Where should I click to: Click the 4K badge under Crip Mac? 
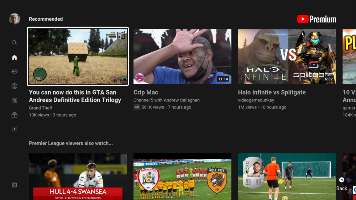(x=137, y=107)
